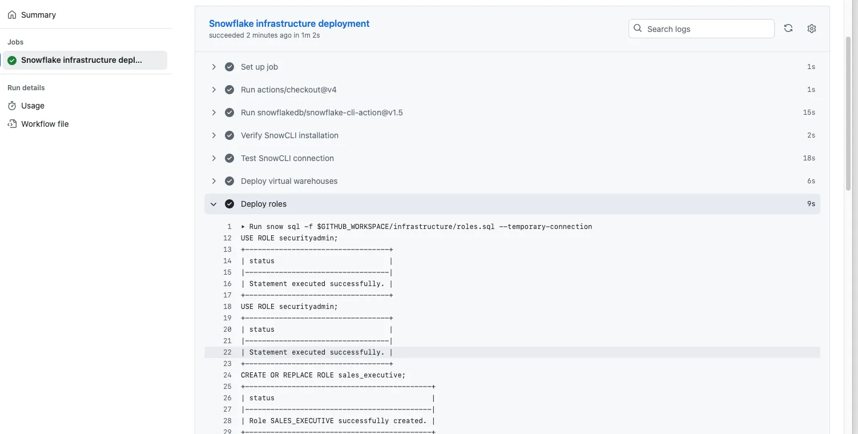Select log line number 12

[227, 238]
